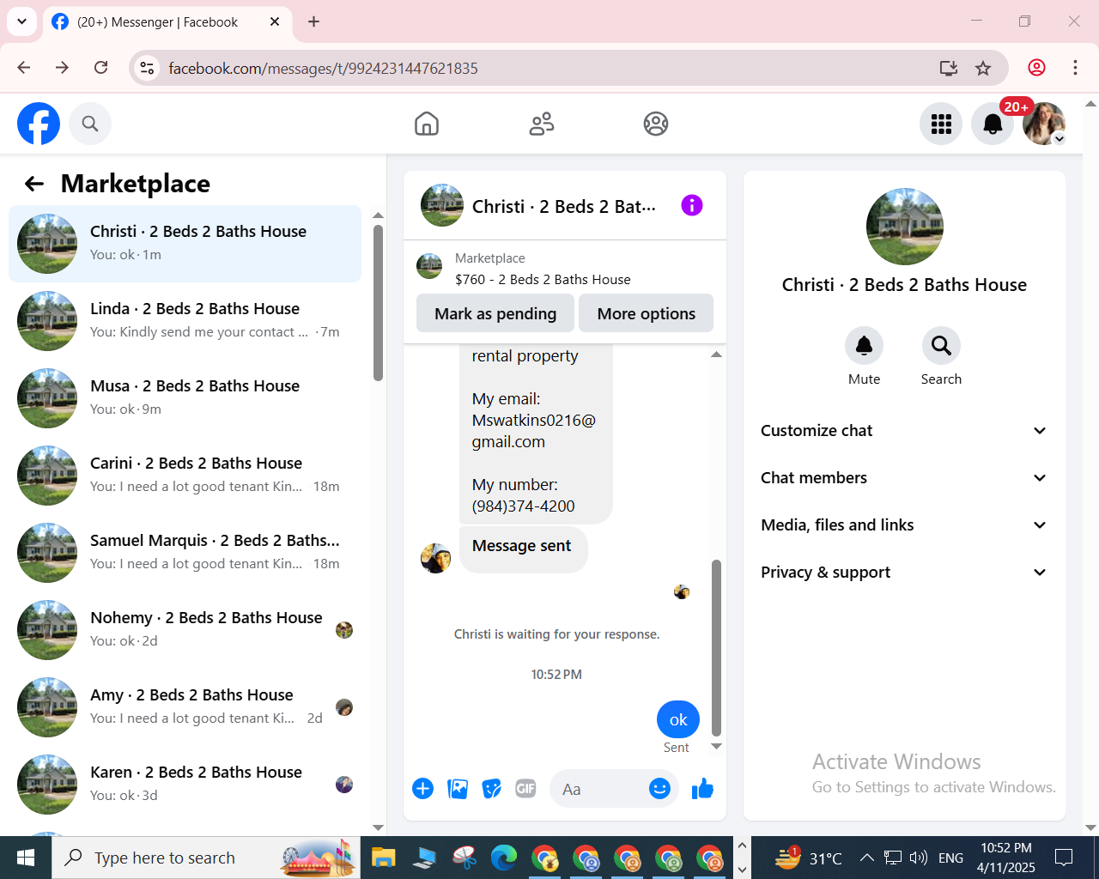The height and width of the screenshot is (879, 1099).
Task: Open more actions plus icon in composer
Action: 423,789
